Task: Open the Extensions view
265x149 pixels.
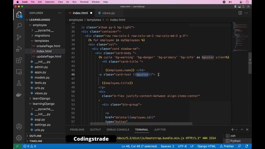Action: [19, 60]
